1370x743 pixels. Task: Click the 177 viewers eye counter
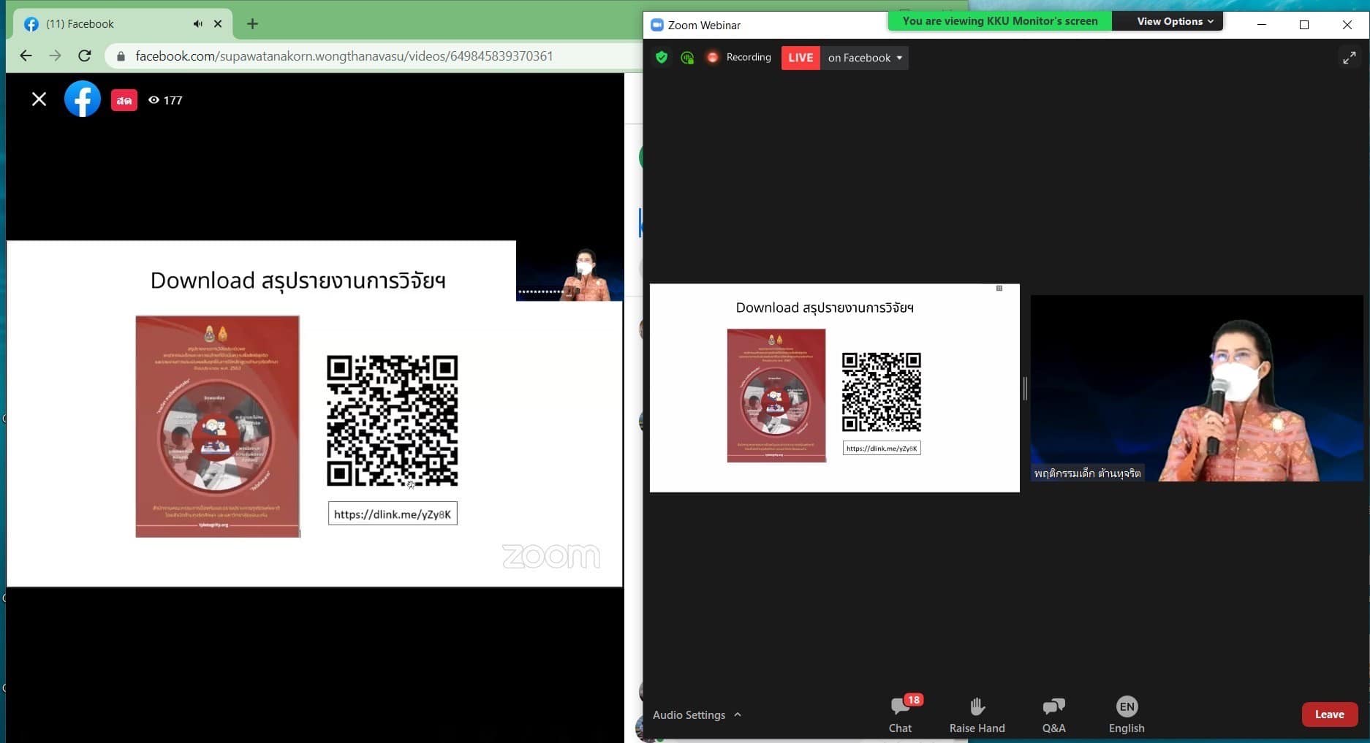coord(165,100)
